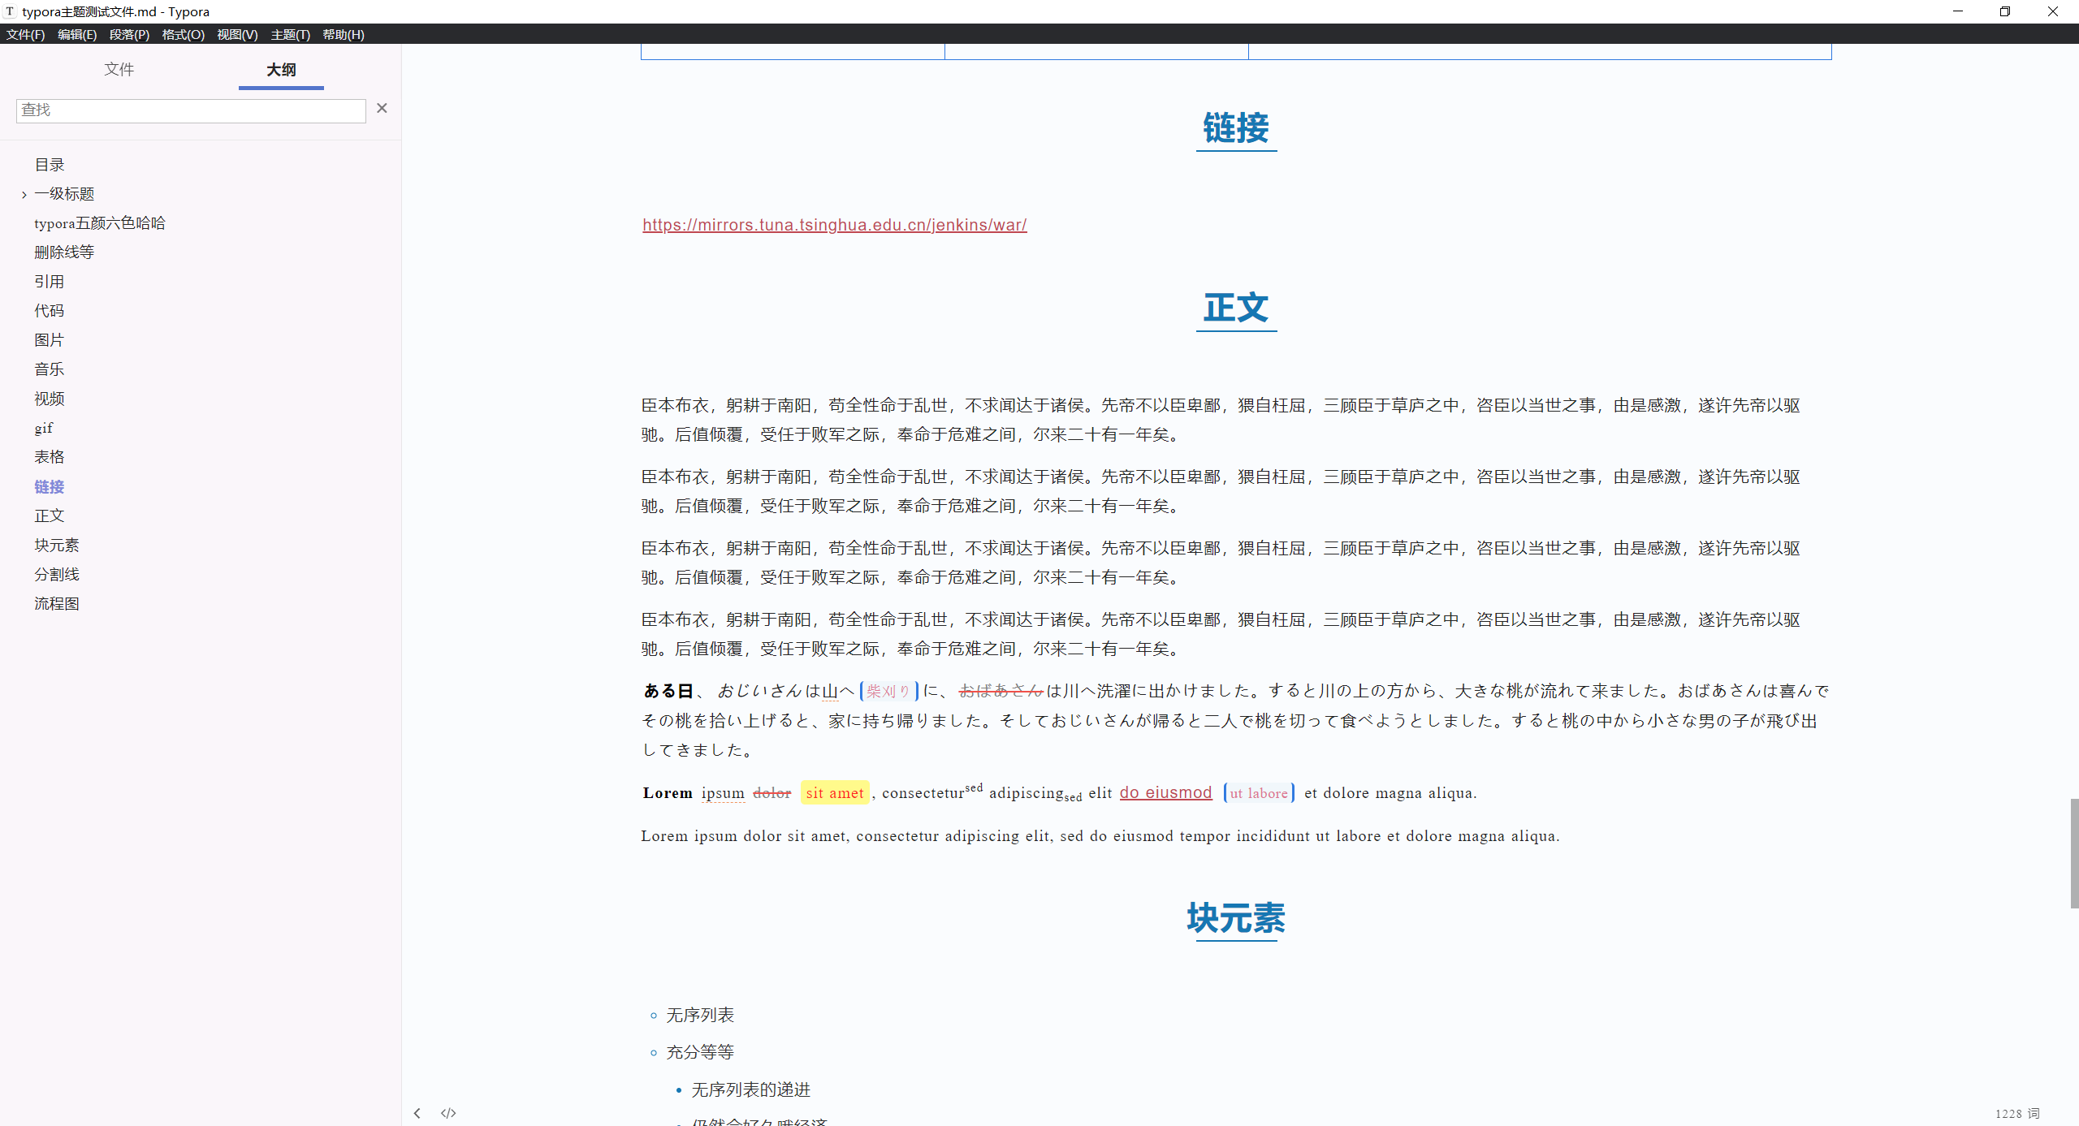This screenshot has width=2079, height=1126.
Task: Jump to 视频 in outline
Action: pyautogui.click(x=50, y=399)
